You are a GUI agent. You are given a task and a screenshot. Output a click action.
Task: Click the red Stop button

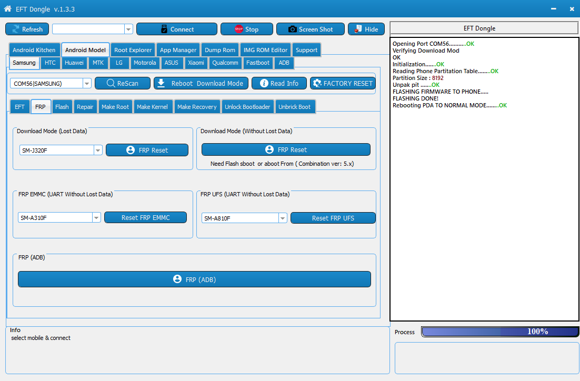point(246,29)
